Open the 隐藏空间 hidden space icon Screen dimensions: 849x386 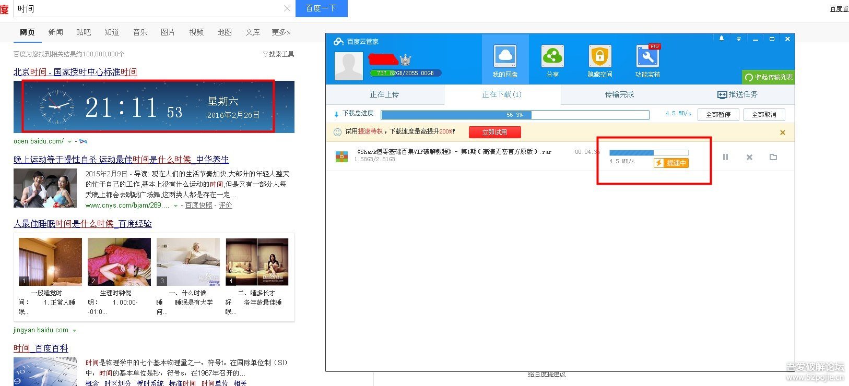599,61
